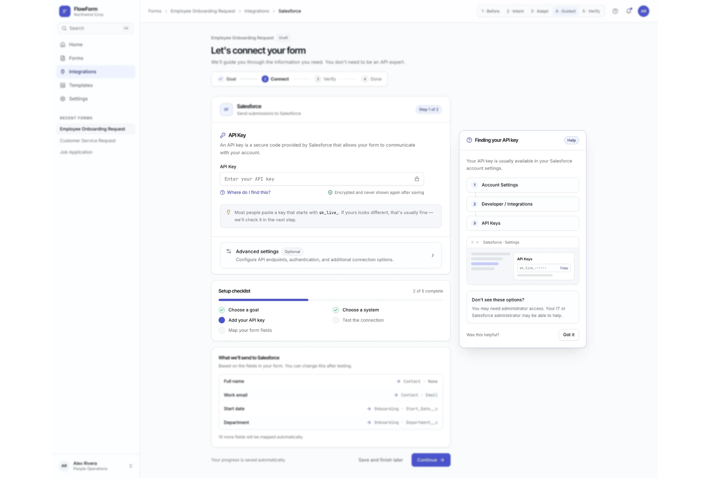Toggle 'Choose a system' checklist item
The height and width of the screenshot is (478, 710).
(x=356, y=310)
